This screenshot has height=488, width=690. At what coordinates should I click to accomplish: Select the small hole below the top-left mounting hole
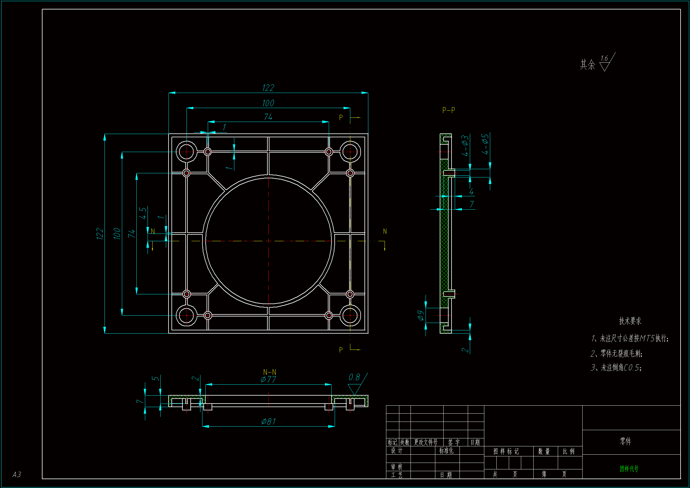[186, 173]
